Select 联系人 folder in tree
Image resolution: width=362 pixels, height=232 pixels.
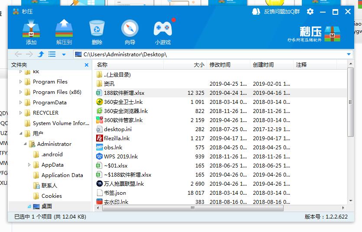pyautogui.click(x=45, y=186)
